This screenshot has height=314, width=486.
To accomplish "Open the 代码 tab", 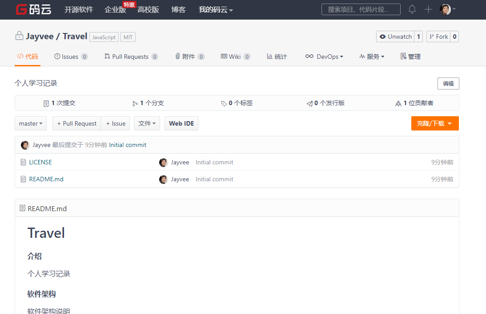I will point(28,57).
